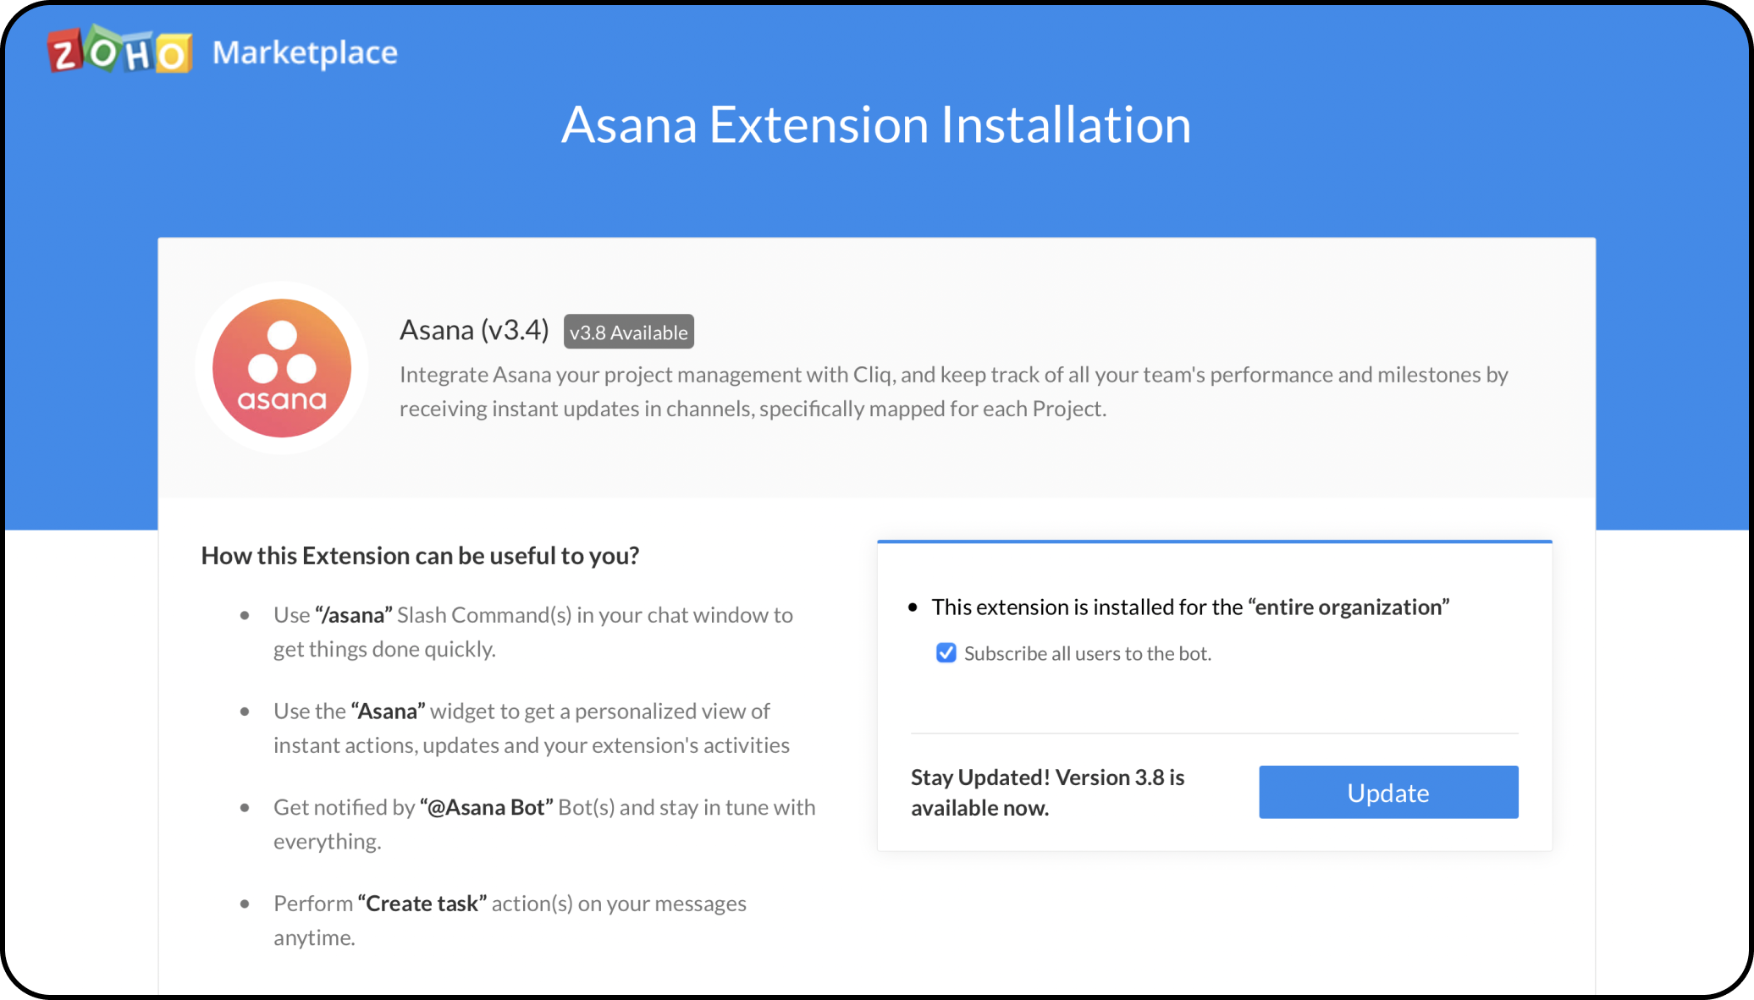
Task: Uncheck Subscribe all users to the bot
Action: pos(946,653)
